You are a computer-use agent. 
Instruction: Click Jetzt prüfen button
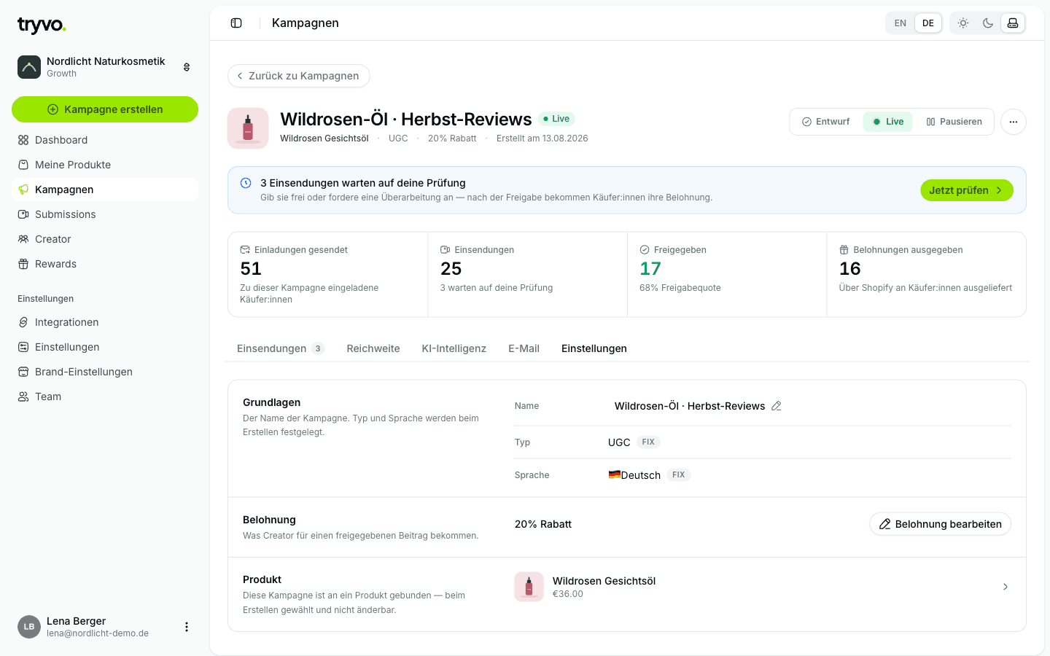[x=967, y=190]
